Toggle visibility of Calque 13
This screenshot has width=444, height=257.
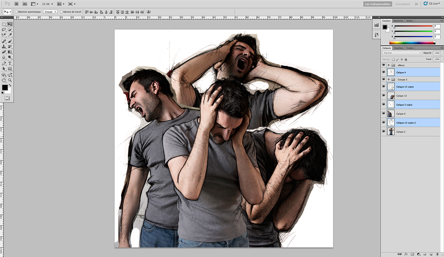[x=383, y=95]
